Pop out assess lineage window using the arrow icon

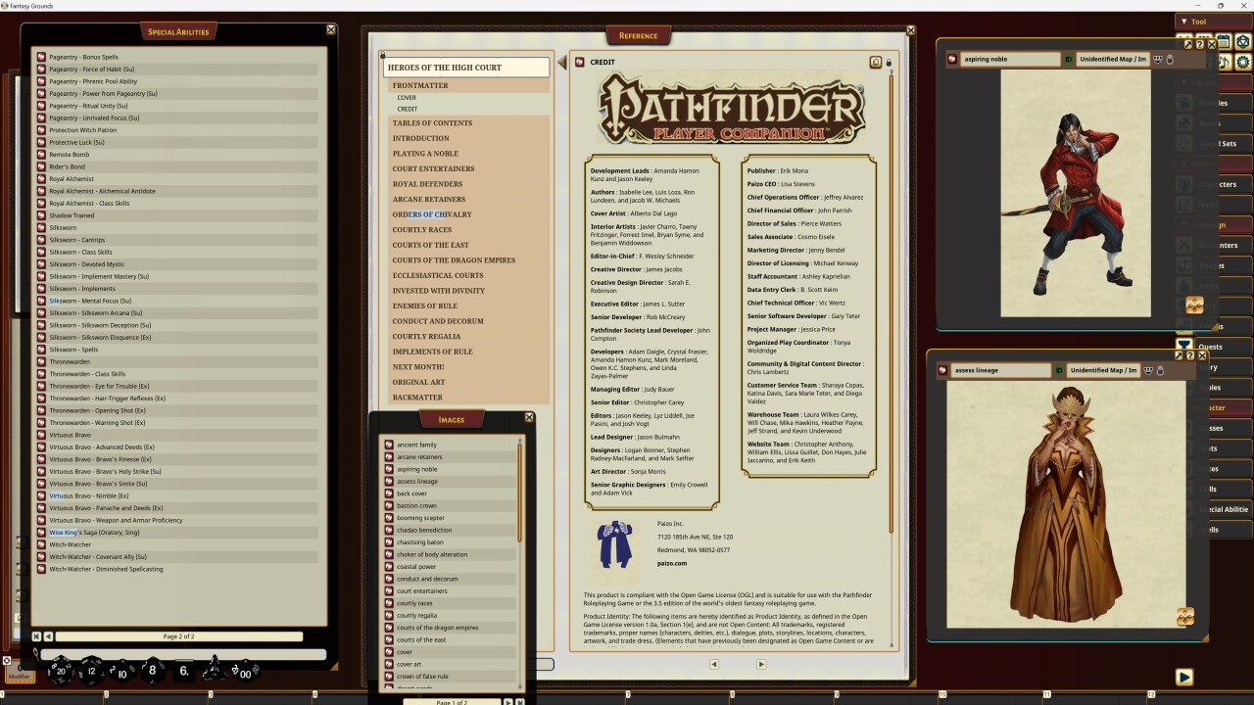click(x=1179, y=355)
